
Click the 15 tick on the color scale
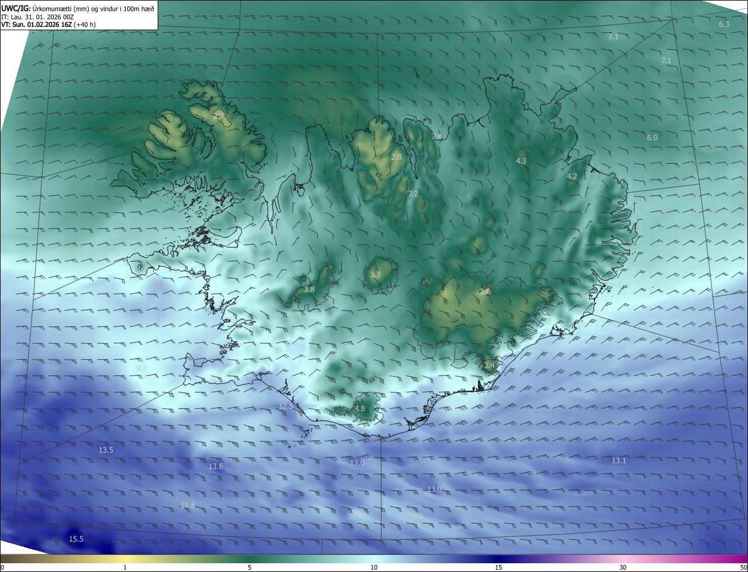click(x=498, y=567)
